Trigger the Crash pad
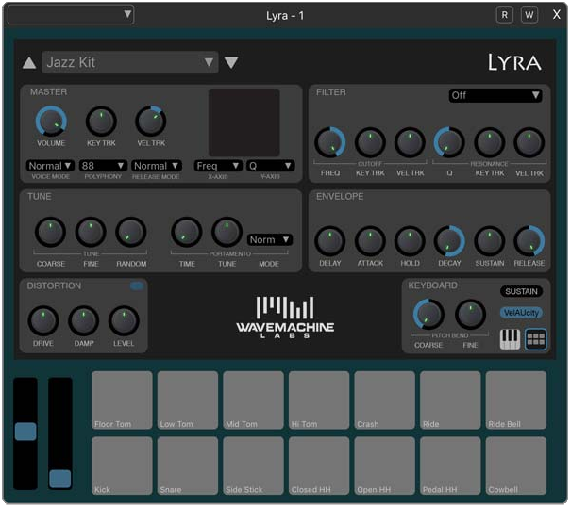 click(384, 399)
